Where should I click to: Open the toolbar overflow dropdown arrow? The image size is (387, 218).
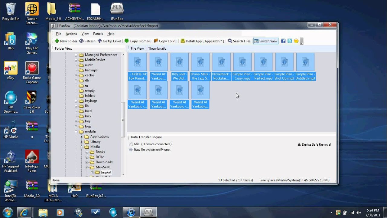click(x=302, y=41)
